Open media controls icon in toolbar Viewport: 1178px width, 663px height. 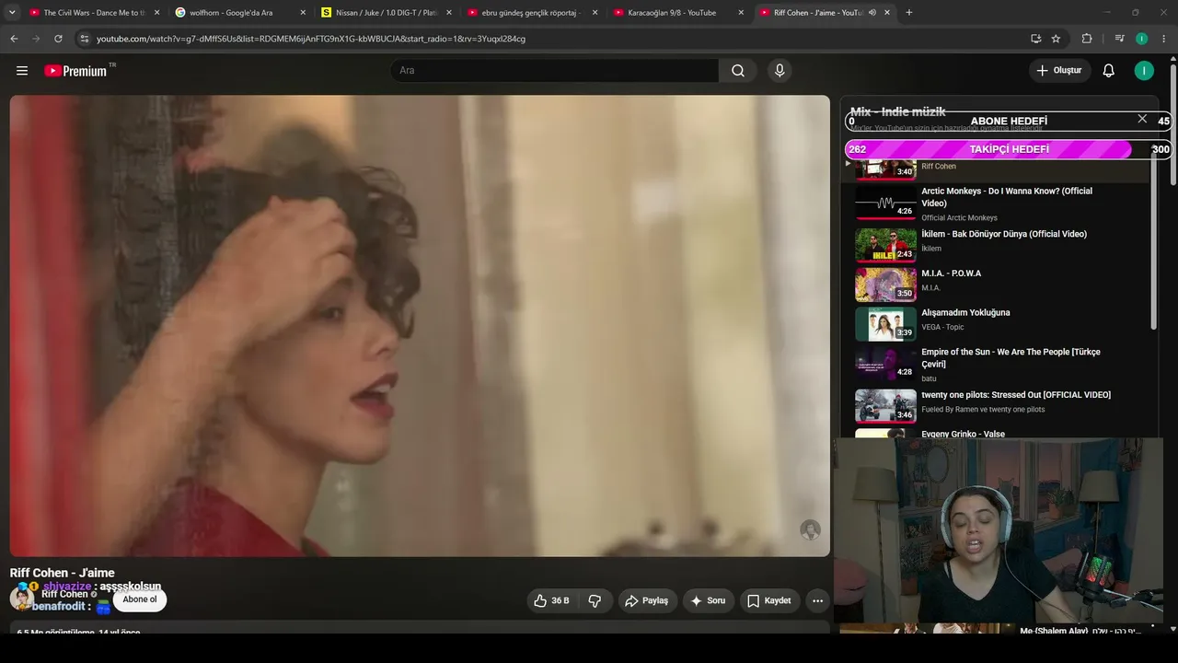coord(1119,39)
